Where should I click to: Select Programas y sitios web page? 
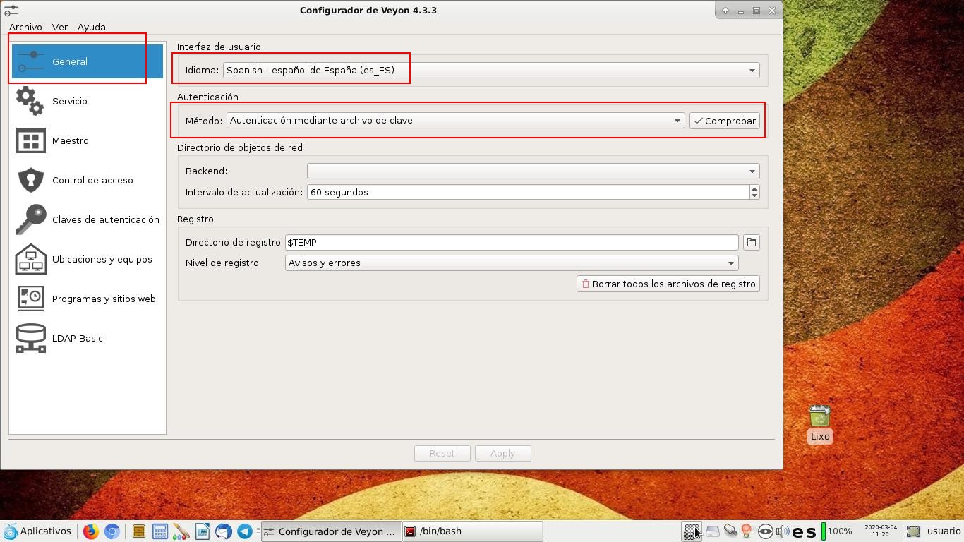[x=104, y=299]
